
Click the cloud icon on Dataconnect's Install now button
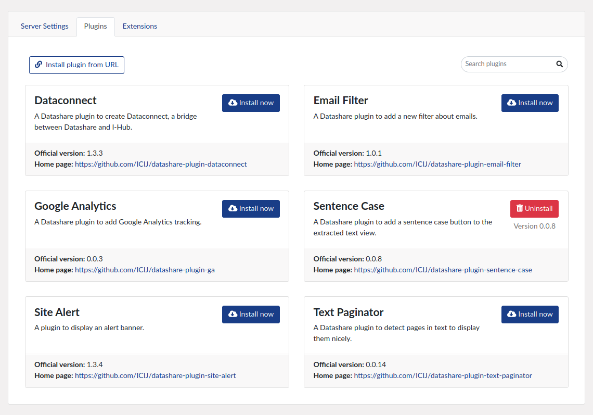pos(233,103)
